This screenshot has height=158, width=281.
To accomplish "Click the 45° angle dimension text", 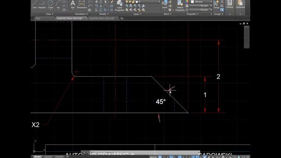I will point(161,102).
